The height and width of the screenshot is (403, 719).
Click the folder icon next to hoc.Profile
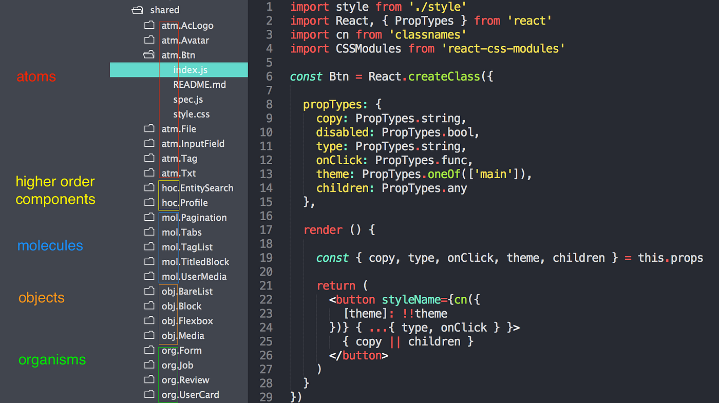coord(149,203)
